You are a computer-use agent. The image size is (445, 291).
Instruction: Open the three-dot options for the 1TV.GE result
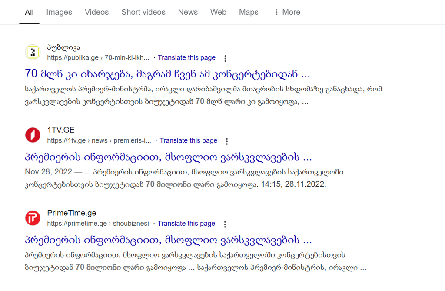click(x=227, y=141)
